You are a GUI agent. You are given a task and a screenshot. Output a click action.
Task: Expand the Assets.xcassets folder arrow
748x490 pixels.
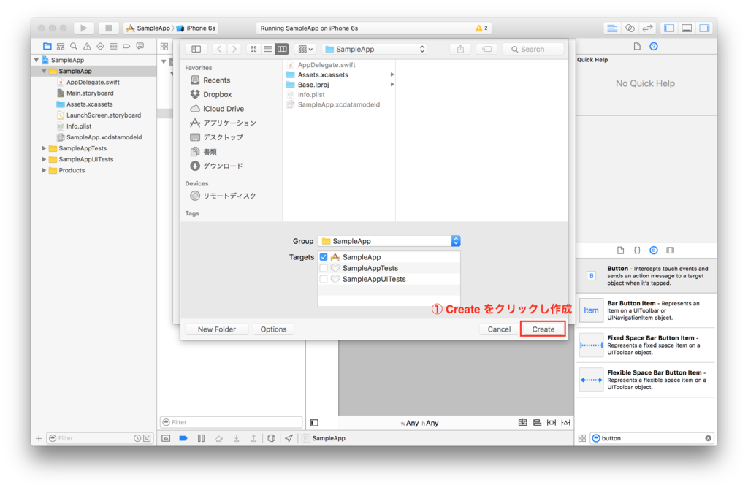click(x=392, y=75)
